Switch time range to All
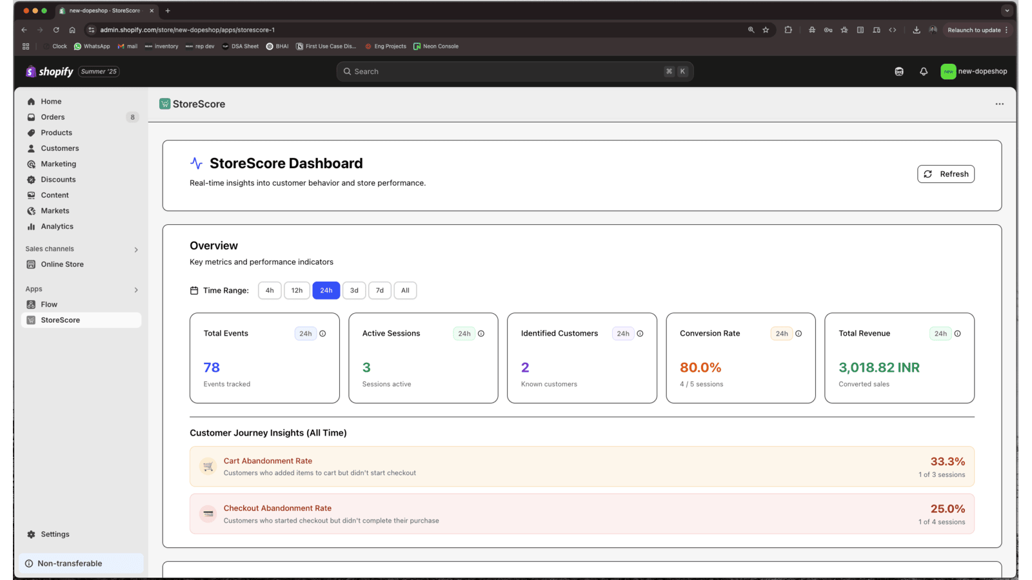The image size is (1032, 580). [405, 291]
